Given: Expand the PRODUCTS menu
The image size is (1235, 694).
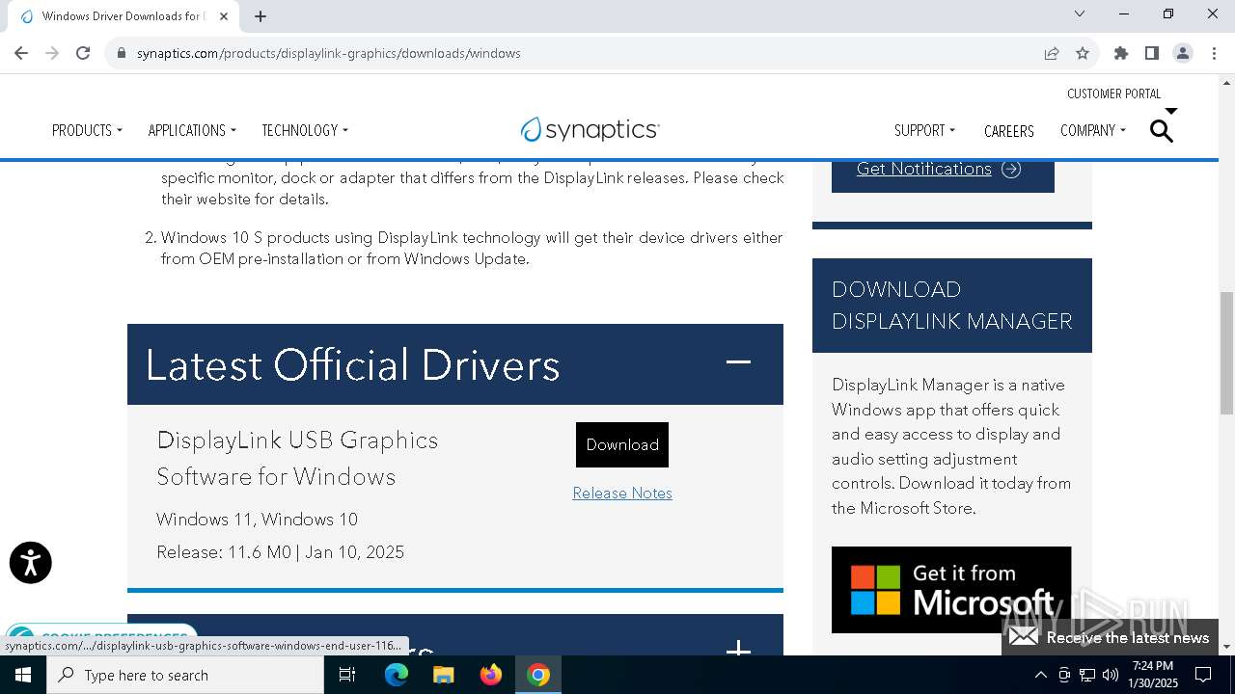Looking at the screenshot, I should (x=87, y=130).
